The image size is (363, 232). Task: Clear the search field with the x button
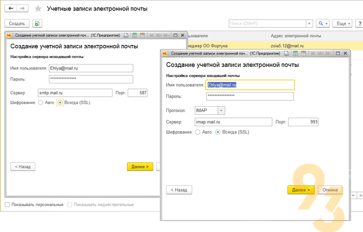[309, 24]
